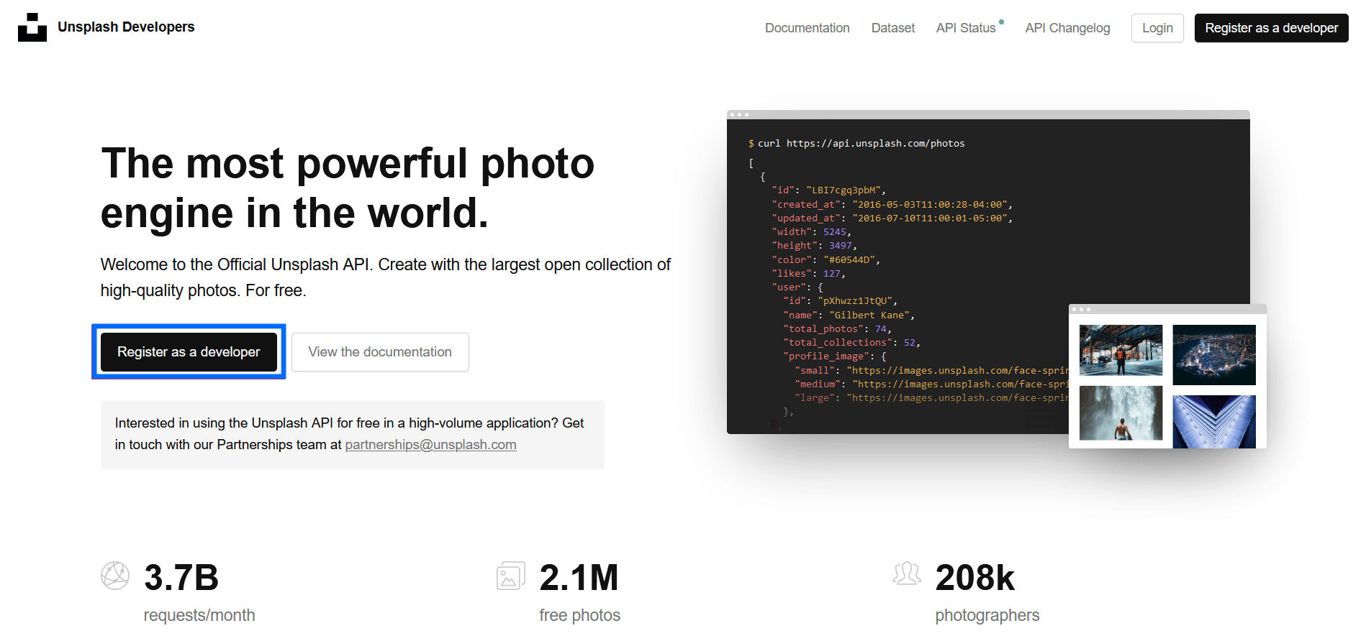The width and height of the screenshot is (1366, 636).
Task: Open the waterfall photo thumbnail
Action: pos(1121,413)
